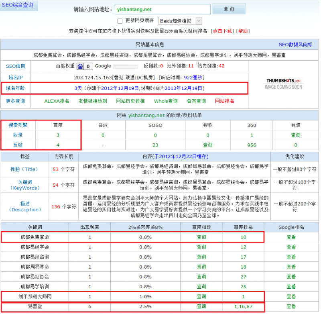Open the Baidu蜘蛛模拟 dropdown
This screenshot has height=314, width=321.
[180, 21]
